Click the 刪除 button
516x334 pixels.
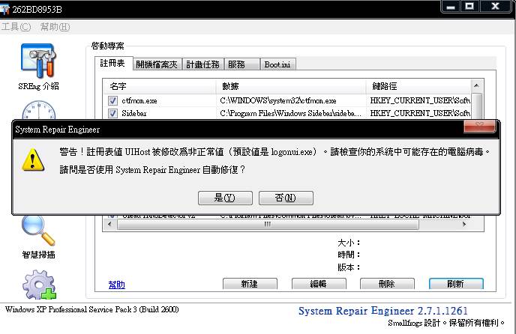(387, 284)
